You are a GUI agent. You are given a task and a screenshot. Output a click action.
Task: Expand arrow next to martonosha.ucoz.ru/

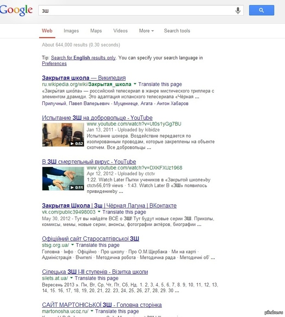92,311
